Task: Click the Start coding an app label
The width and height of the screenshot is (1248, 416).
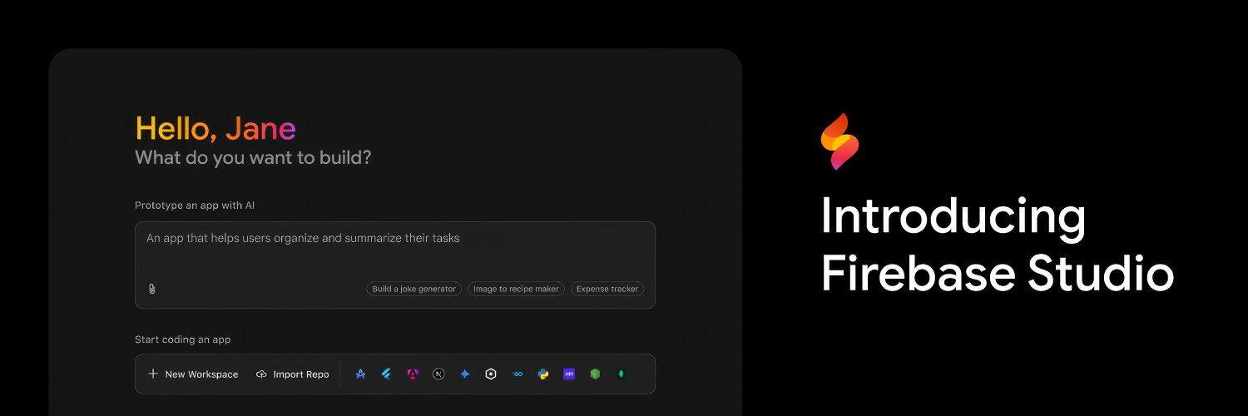Action: [183, 339]
